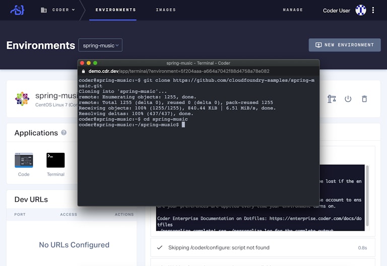Click the CentOS Linux 7 subtitle text
This screenshot has height=266, width=387.
coord(56,105)
